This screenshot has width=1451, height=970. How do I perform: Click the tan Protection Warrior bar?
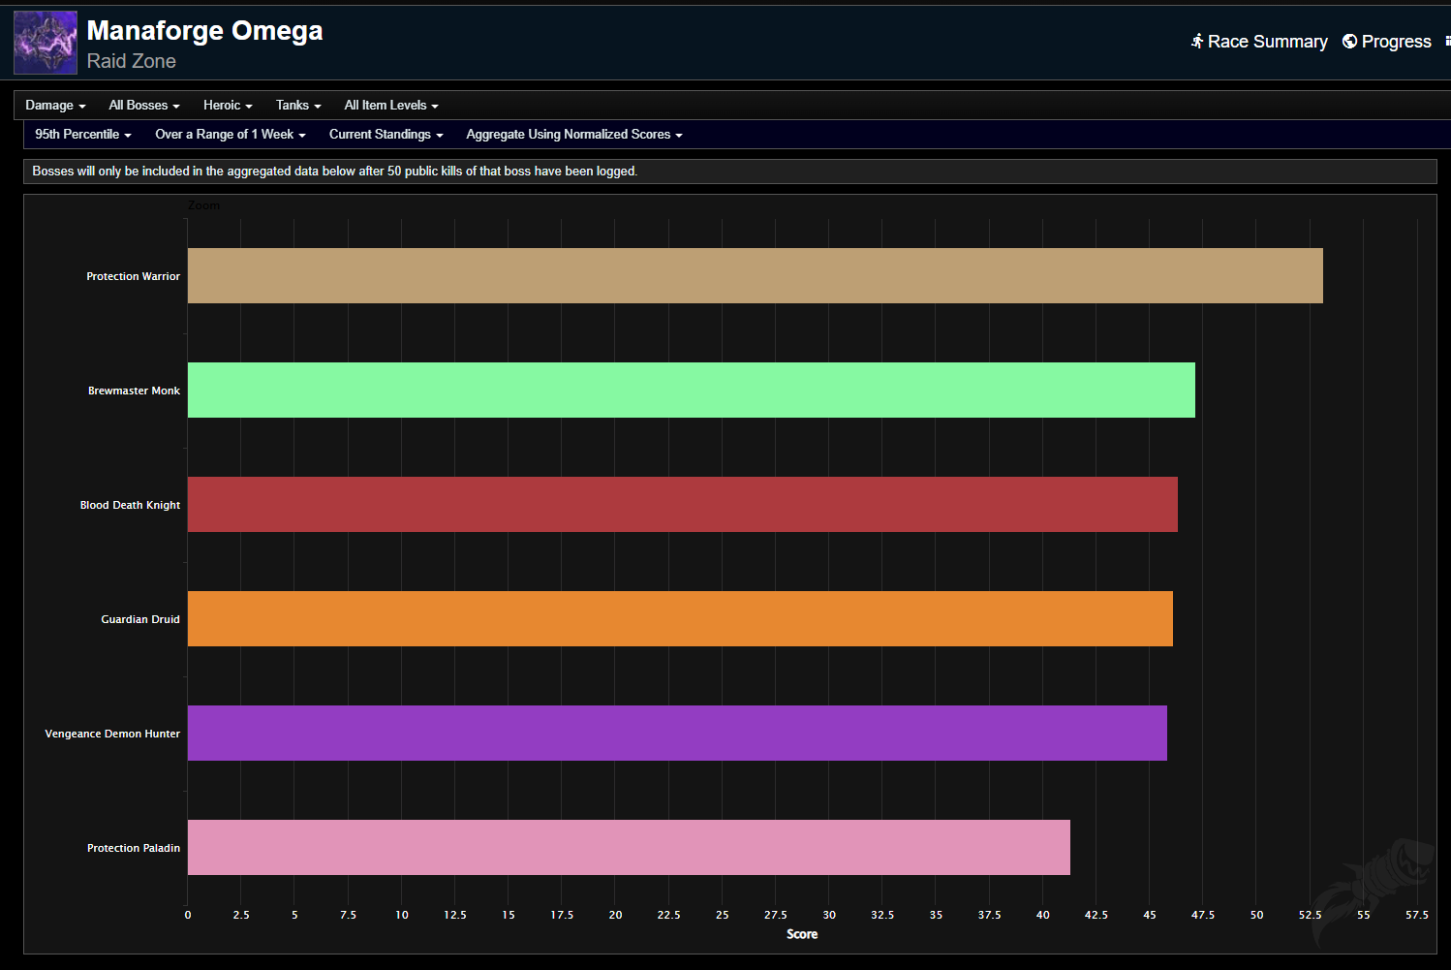point(755,276)
